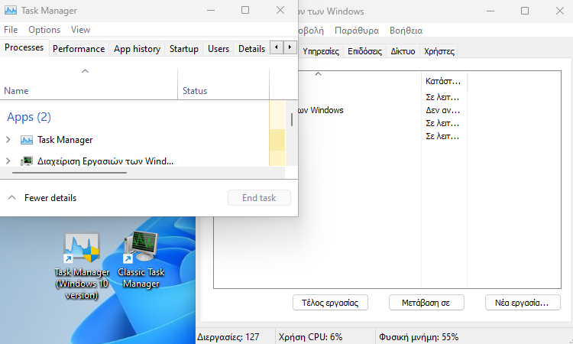Open Task Manager (Windows 10 version) desktop shortcut
The height and width of the screenshot is (344, 573).
click(82, 266)
